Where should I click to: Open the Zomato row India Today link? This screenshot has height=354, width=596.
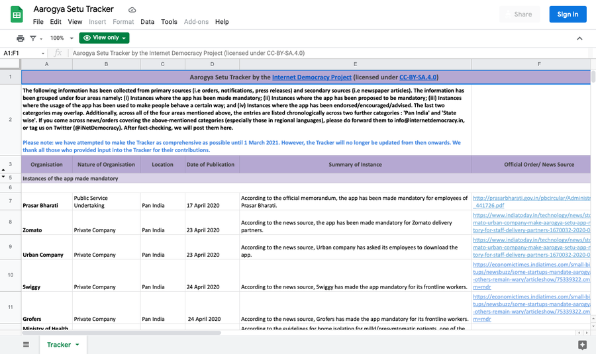[x=531, y=222]
